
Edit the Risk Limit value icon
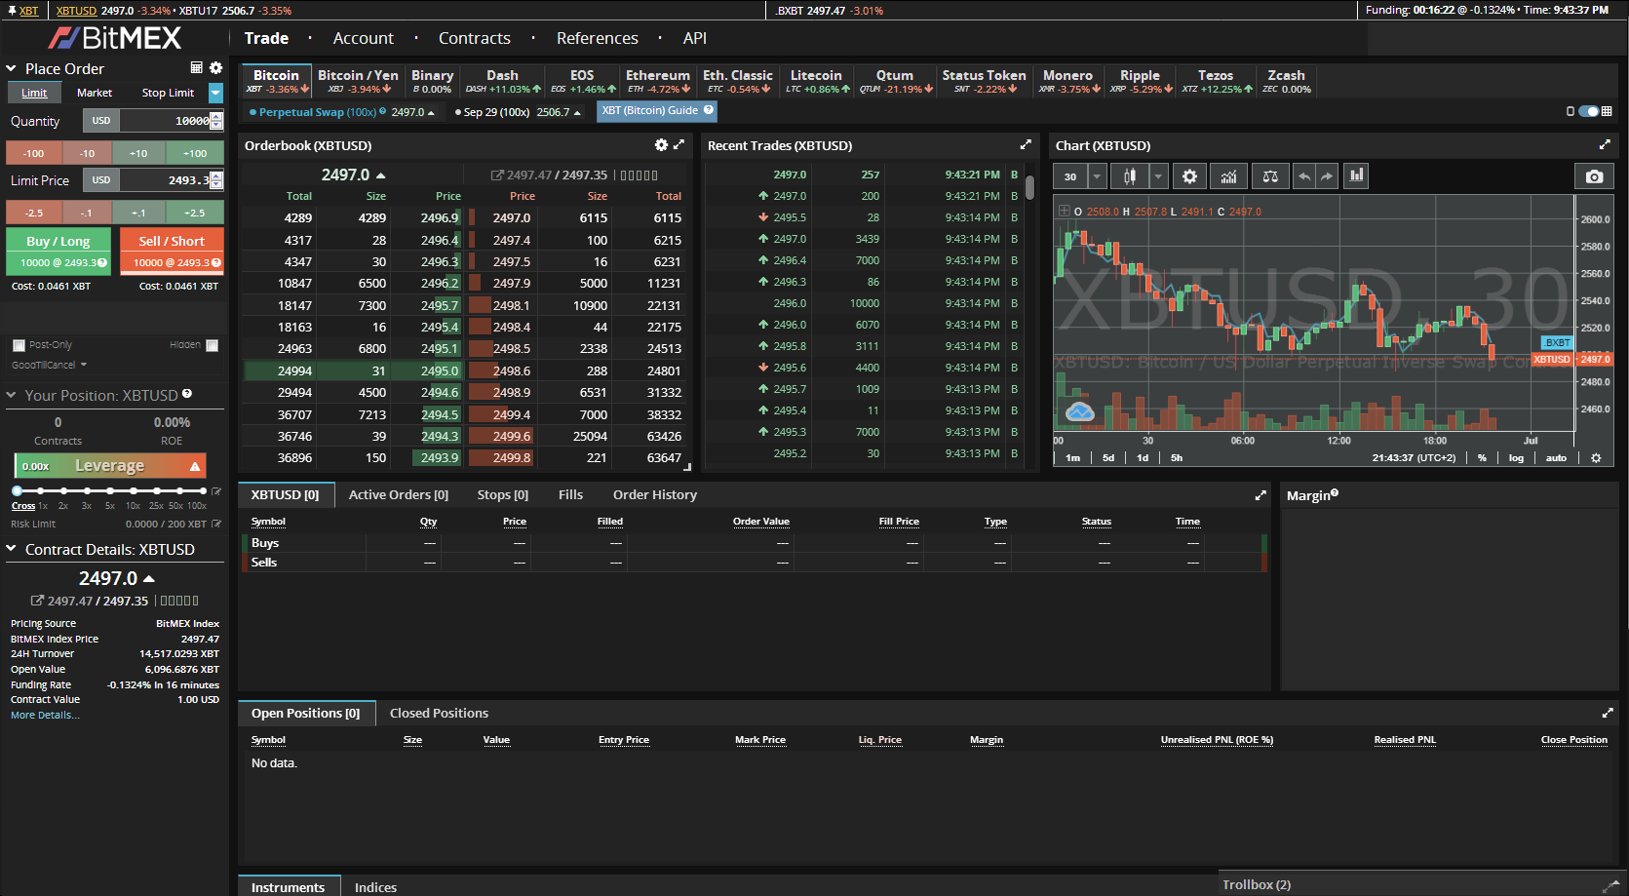tap(216, 524)
